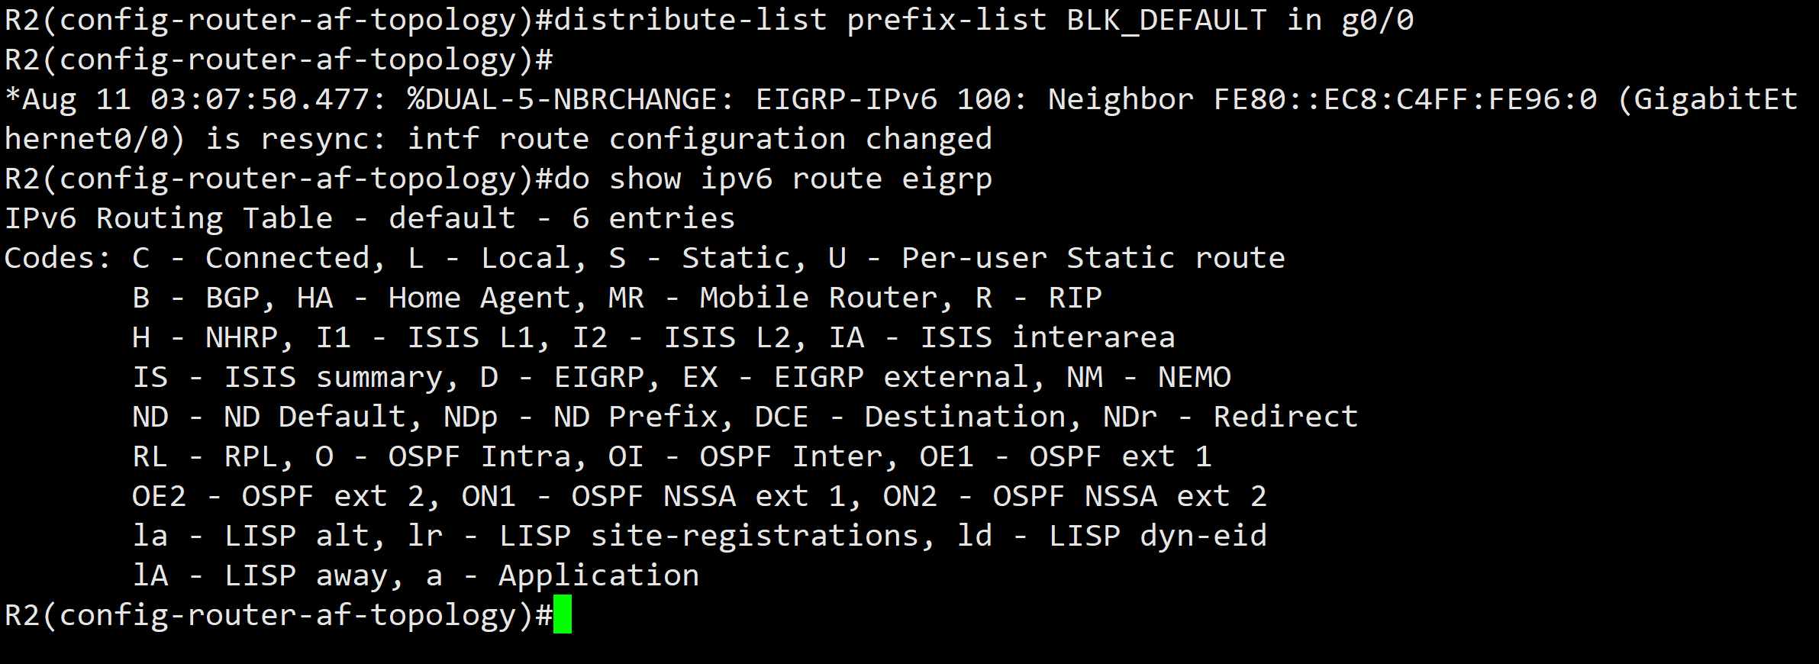1819x664 pixels.
Task: Click the 'U - Per-user Static route' text
Action: tap(1057, 259)
